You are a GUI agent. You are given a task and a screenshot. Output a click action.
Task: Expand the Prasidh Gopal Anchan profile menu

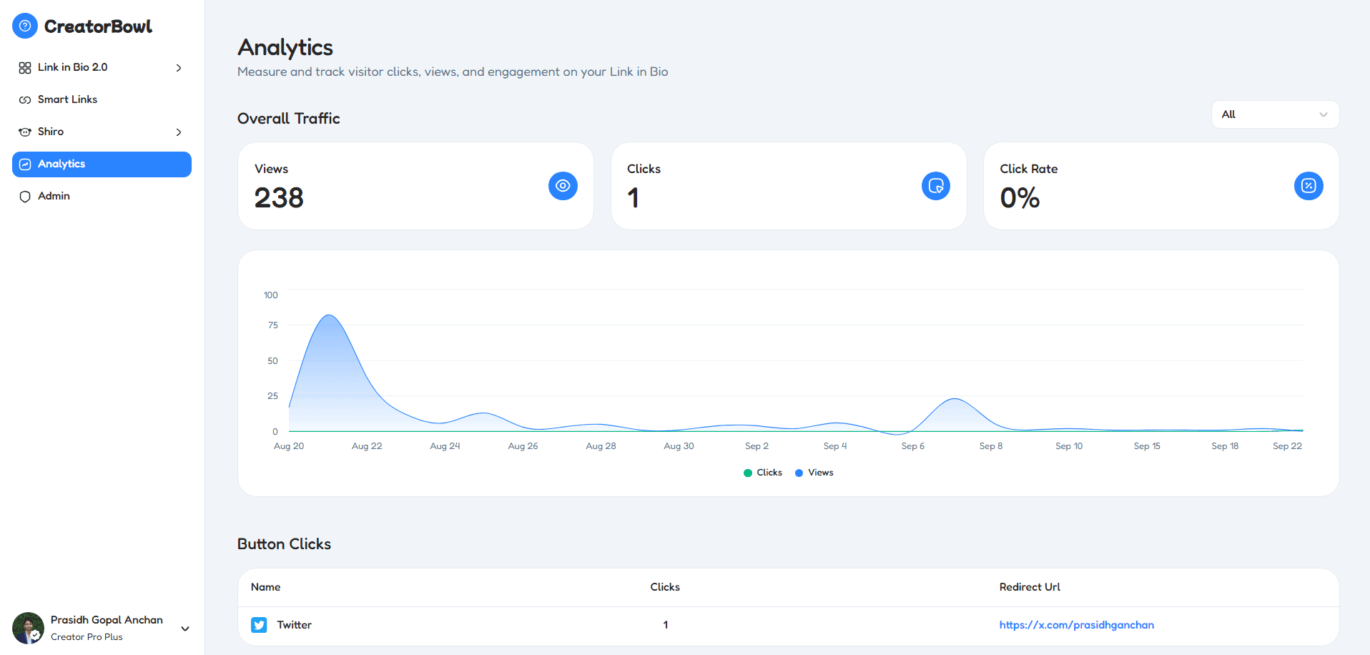[184, 629]
